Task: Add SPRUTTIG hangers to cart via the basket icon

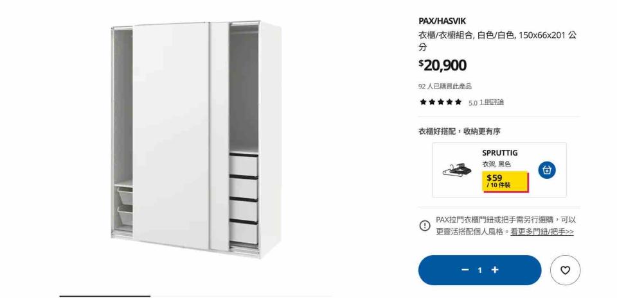Action: [547, 170]
